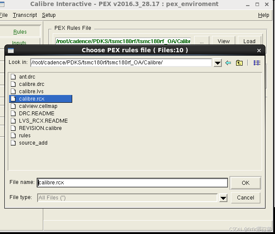This screenshot has height=234, width=275.
Task: Click the Load button for rules file
Action: tap(249, 41)
